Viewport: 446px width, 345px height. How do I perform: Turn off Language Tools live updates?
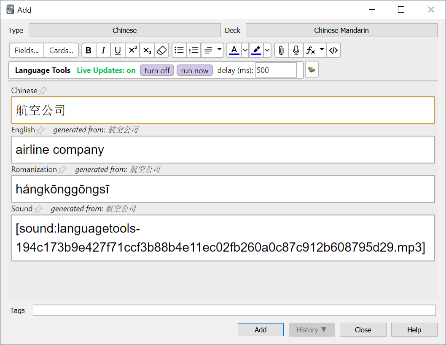tap(157, 70)
